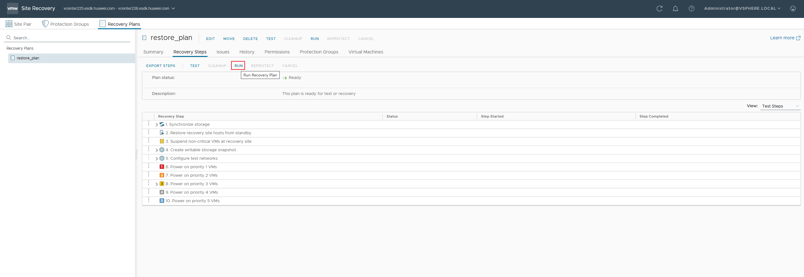Select restore_plan in Recovery Plans list

point(72,58)
